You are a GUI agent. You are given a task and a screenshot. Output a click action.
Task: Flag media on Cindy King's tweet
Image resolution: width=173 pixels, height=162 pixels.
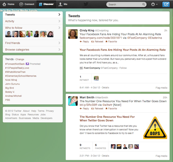point(161,88)
